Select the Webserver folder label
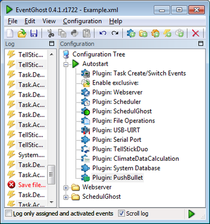 click(97, 187)
